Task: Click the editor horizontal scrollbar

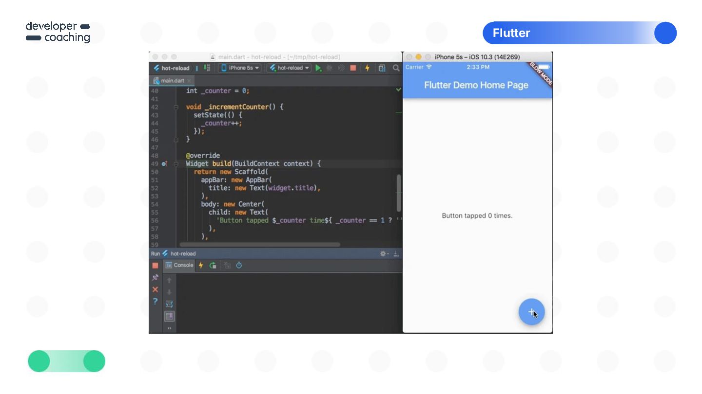Action: click(260, 245)
